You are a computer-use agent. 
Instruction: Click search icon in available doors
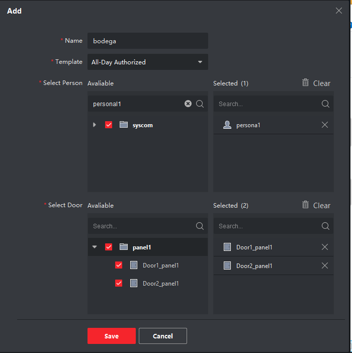[200, 226]
